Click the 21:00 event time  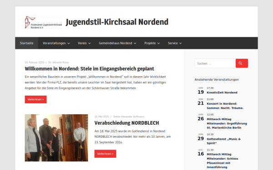[210, 99]
